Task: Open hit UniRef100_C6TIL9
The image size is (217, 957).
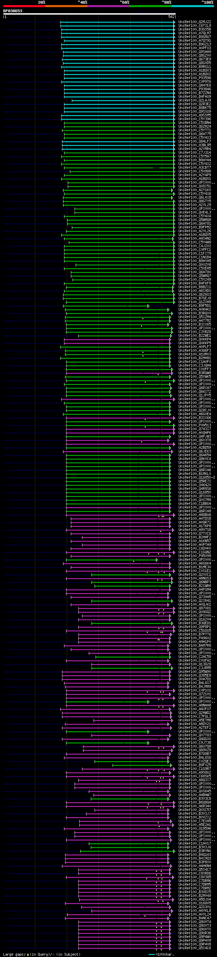Action: 195,26
